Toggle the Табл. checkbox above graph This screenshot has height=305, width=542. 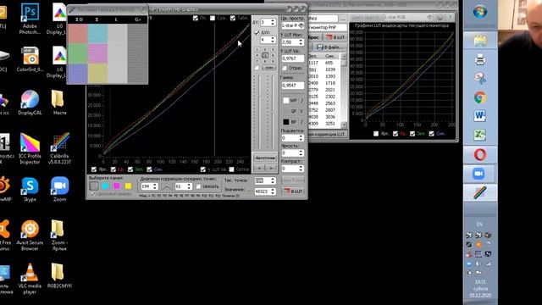coord(233,18)
